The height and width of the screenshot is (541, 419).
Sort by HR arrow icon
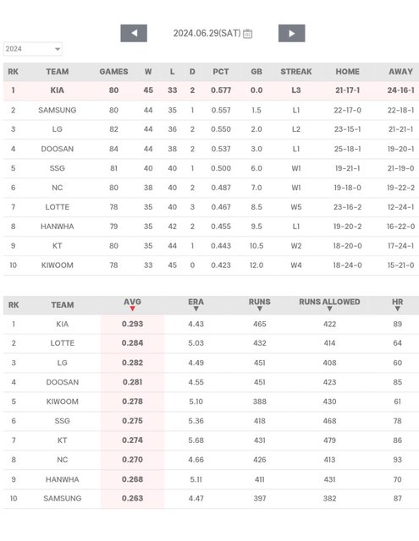[x=397, y=309]
